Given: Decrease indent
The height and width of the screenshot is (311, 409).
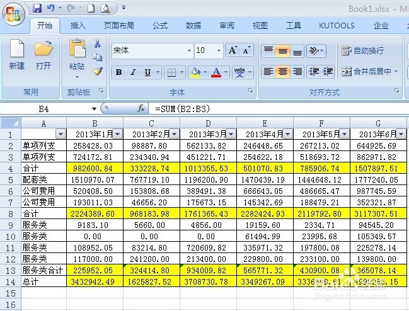Looking at the screenshot, I should tap(314, 71).
